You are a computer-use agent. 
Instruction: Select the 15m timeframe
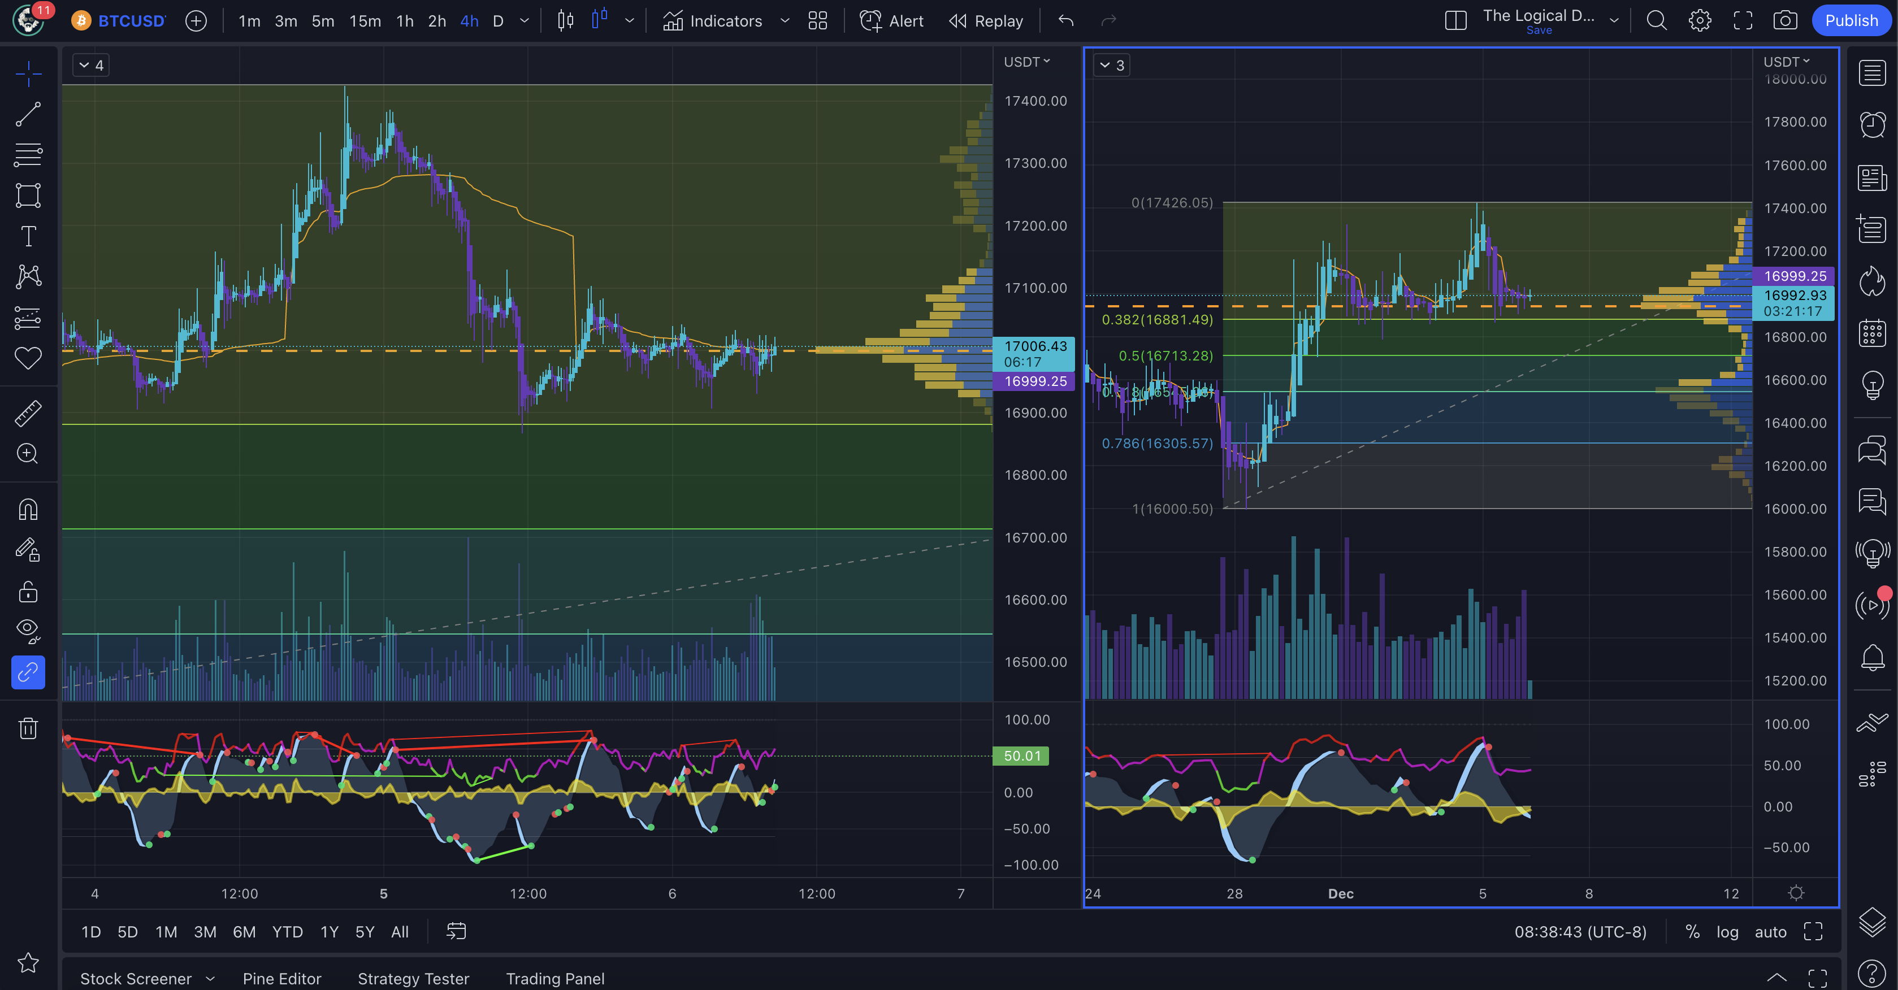coord(365,20)
